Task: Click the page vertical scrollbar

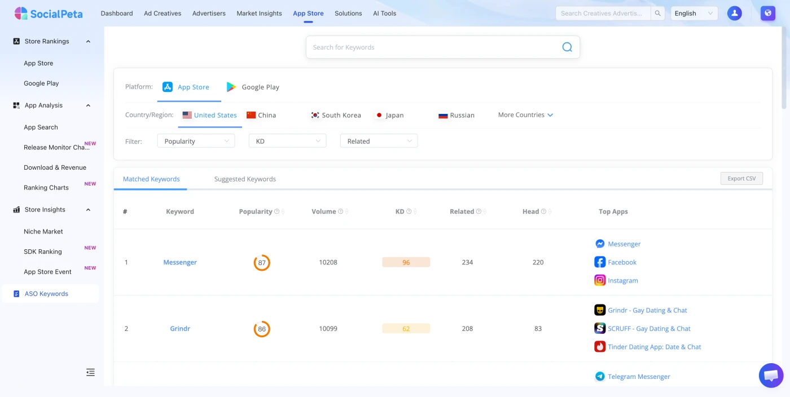Action: (784, 69)
